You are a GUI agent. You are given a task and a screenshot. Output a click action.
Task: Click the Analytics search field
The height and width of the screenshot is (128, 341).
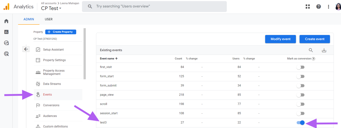(x=154, y=7)
